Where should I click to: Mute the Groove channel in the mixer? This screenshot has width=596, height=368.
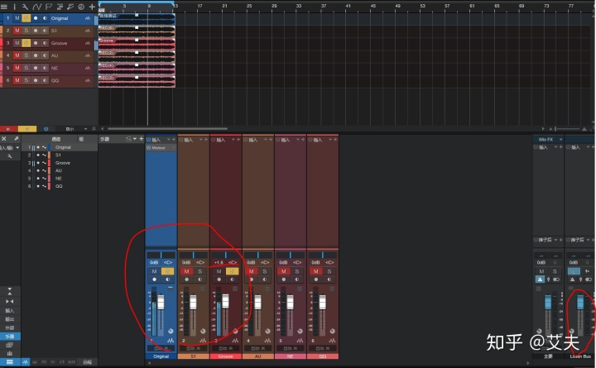[x=219, y=271]
